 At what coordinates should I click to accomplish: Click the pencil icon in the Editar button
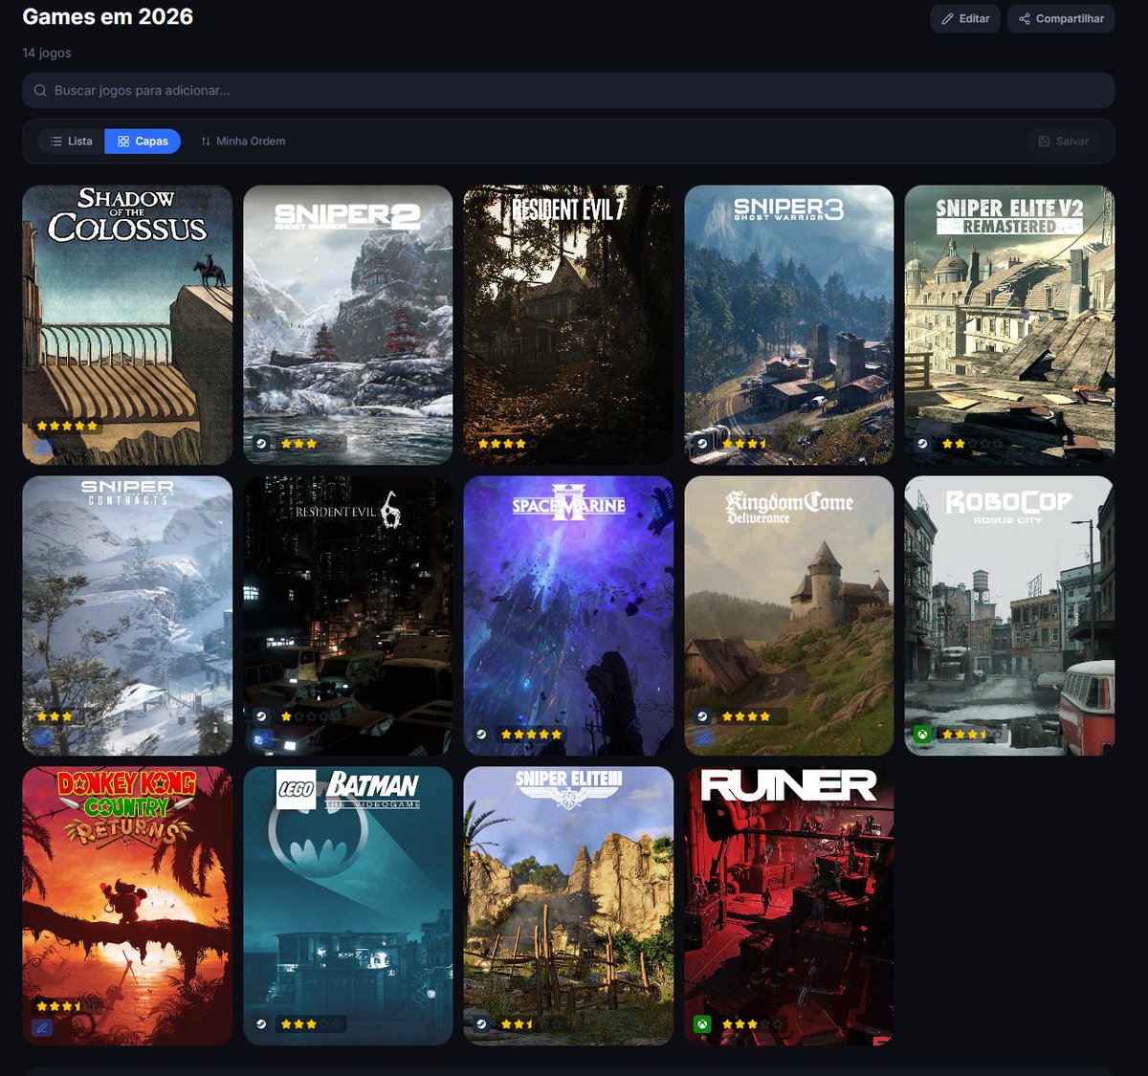point(947,19)
